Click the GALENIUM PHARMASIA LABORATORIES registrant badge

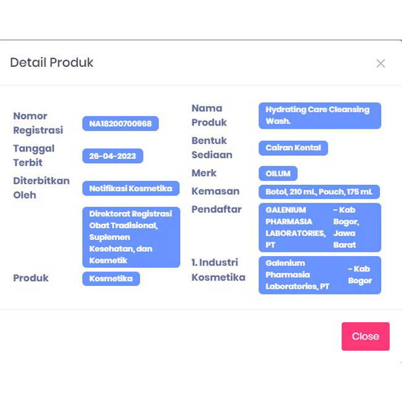319,227
